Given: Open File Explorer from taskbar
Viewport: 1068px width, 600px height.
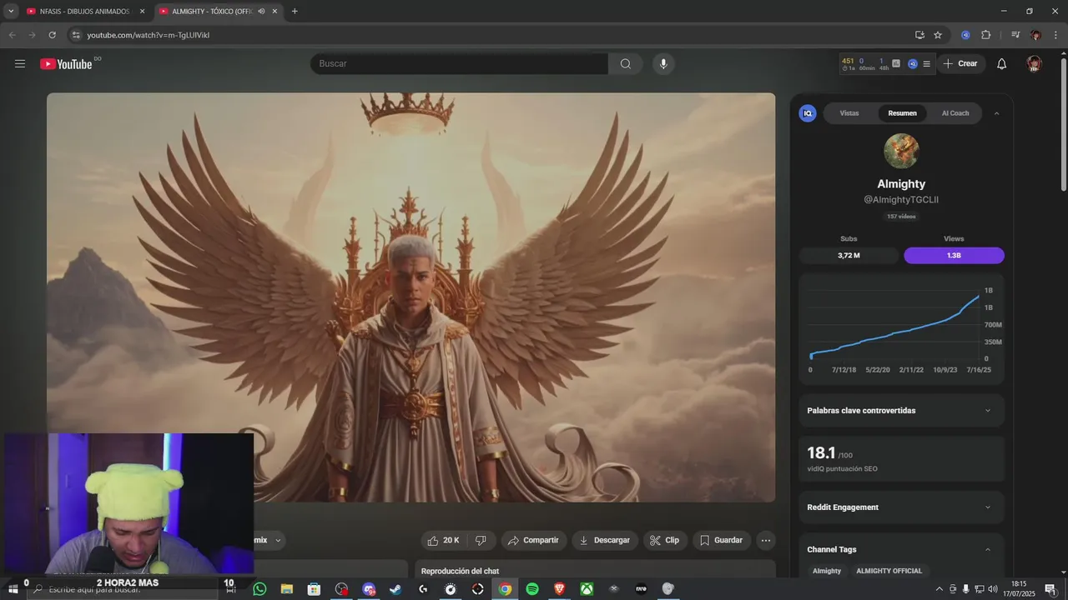Looking at the screenshot, I should [x=287, y=589].
